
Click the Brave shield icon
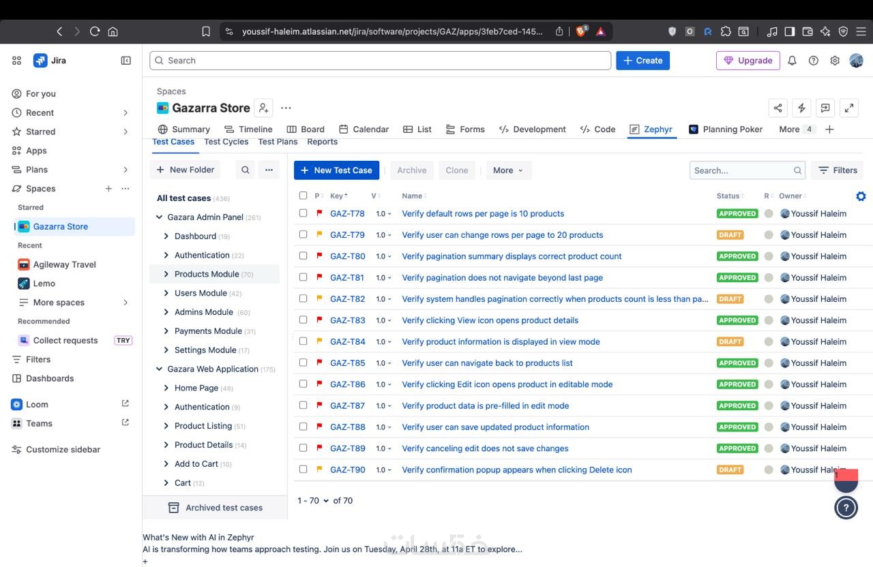click(x=581, y=31)
